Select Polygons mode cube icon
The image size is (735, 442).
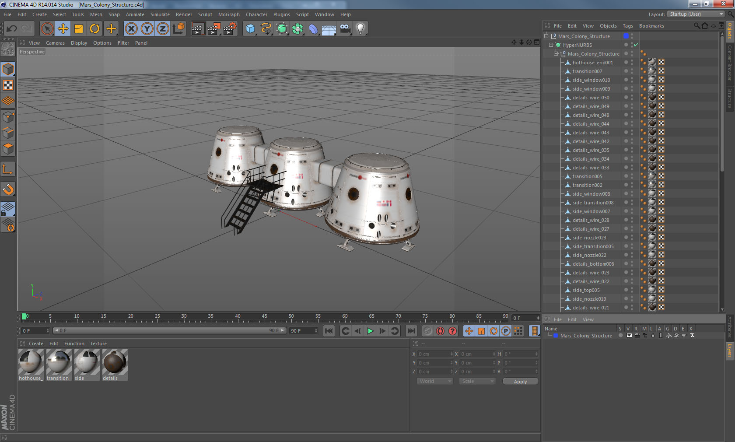coord(8,149)
